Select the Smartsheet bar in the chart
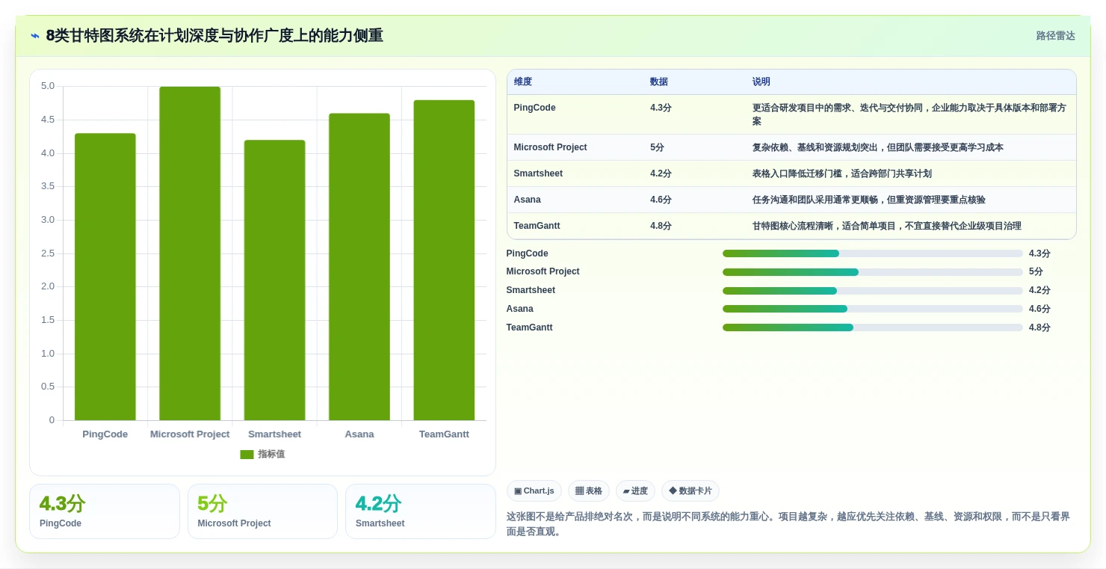 [x=274, y=280]
